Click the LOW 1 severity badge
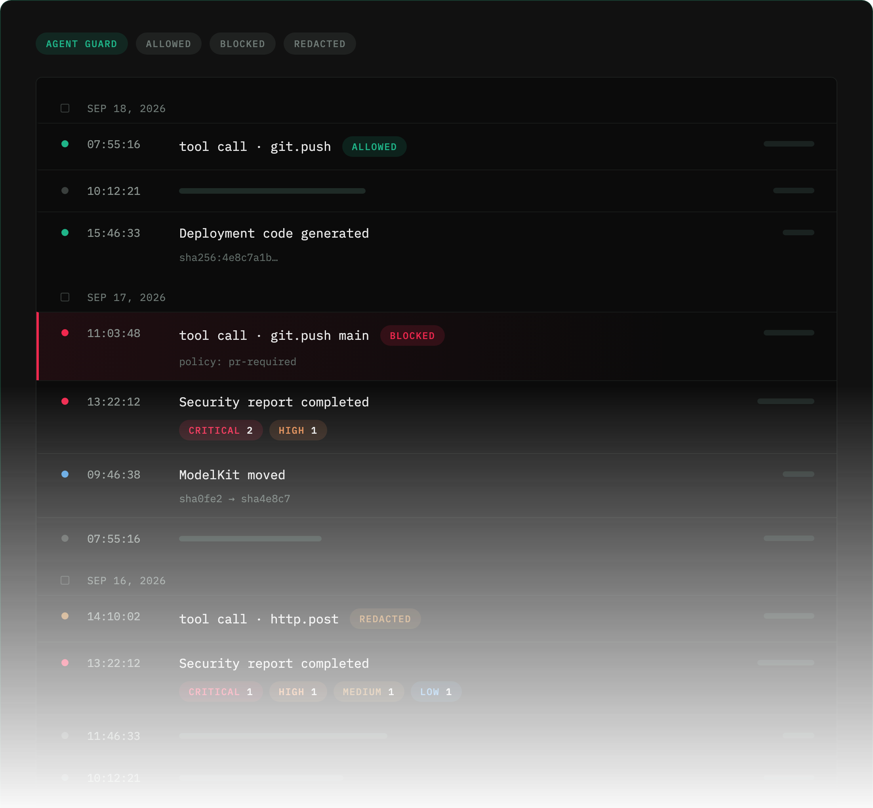873x808 pixels. click(x=436, y=692)
